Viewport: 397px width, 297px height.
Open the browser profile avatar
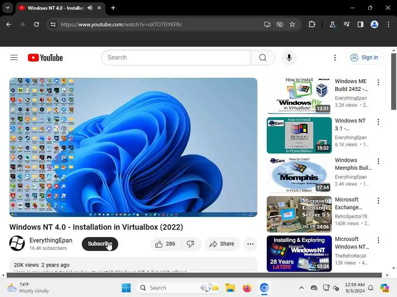click(375, 24)
